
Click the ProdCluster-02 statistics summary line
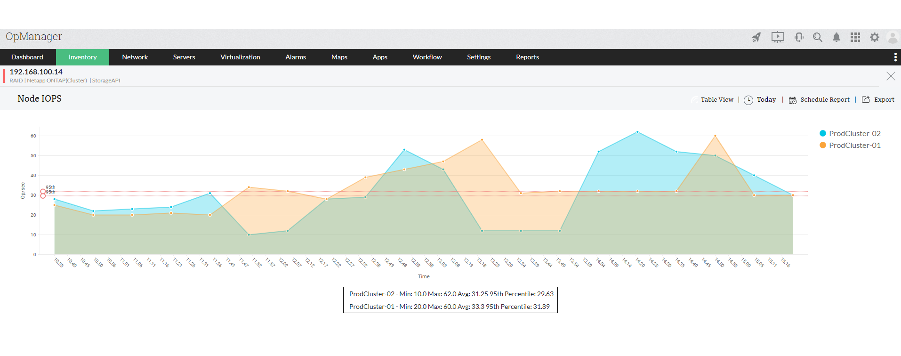point(451,294)
